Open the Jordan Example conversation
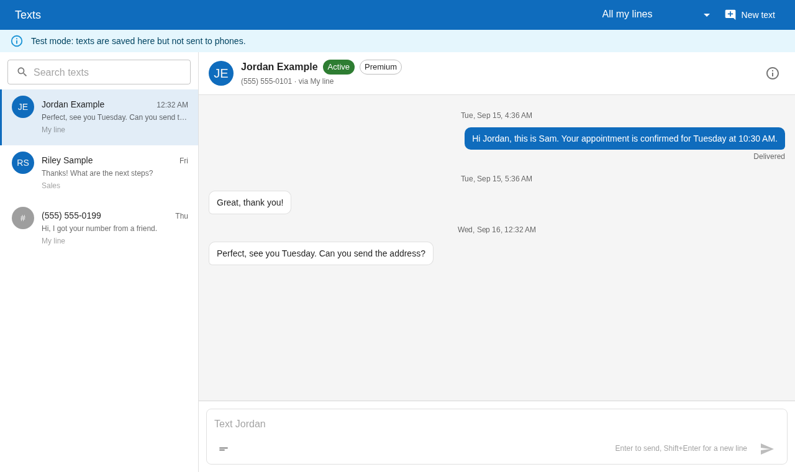The image size is (795, 472). [x=99, y=117]
